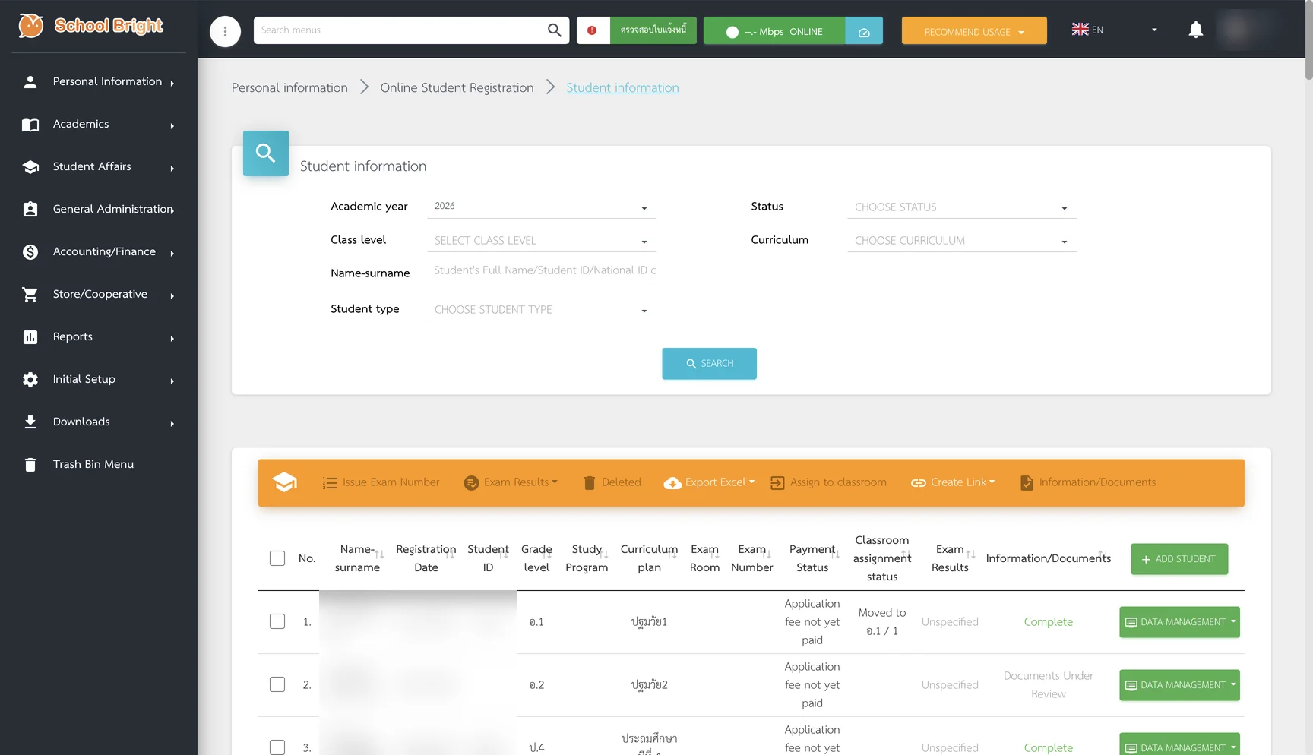Screen dimensions: 1313x755
Task: Click the Assign to classroom icon
Action: [777, 483]
